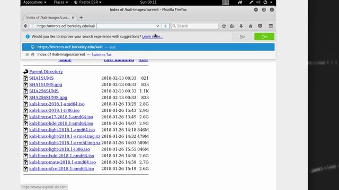Viewport: 339px width, 190px height.
Task: Open the Firefox hamburger menu
Action: point(271,26)
